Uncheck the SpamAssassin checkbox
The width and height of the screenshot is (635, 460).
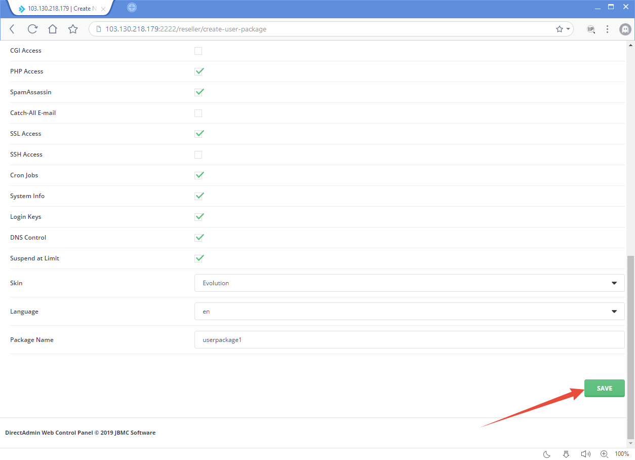[x=199, y=92]
